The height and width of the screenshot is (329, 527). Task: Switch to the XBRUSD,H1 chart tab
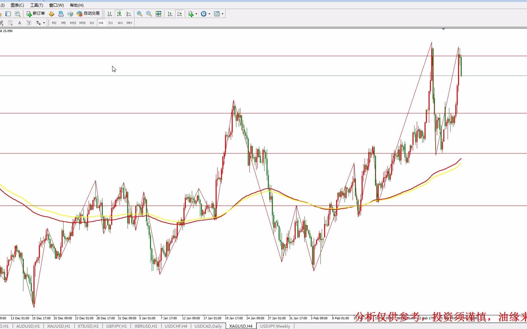click(146, 326)
